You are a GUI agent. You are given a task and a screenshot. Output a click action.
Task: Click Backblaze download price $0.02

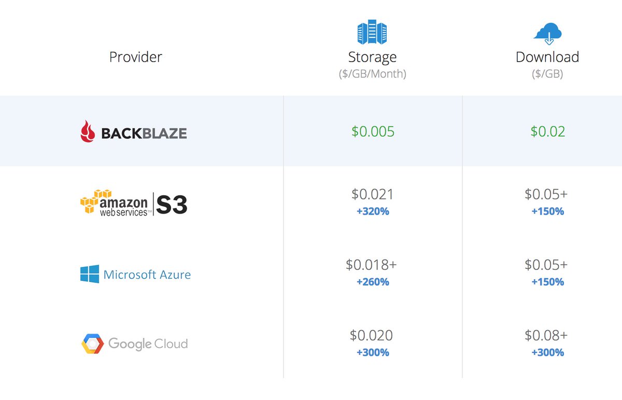click(x=548, y=131)
